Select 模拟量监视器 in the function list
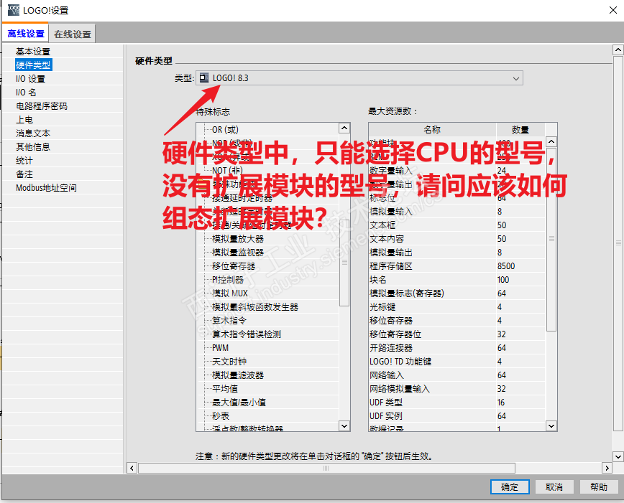The image size is (624, 503). pyautogui.click(x=238, y=253)
